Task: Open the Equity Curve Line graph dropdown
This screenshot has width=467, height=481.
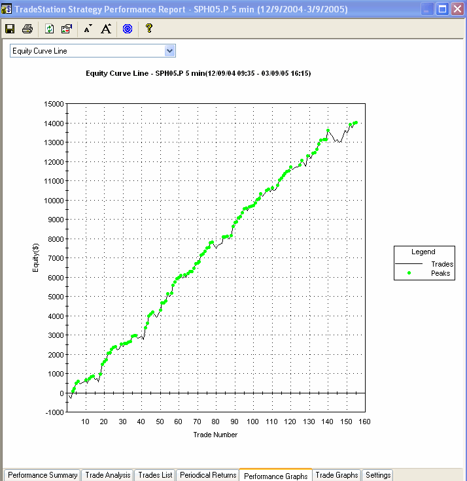Action: point(93,51)
